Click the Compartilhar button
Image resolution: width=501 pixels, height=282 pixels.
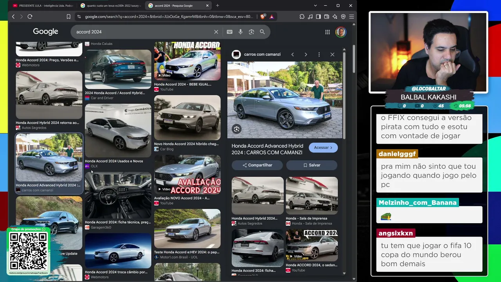257,165
